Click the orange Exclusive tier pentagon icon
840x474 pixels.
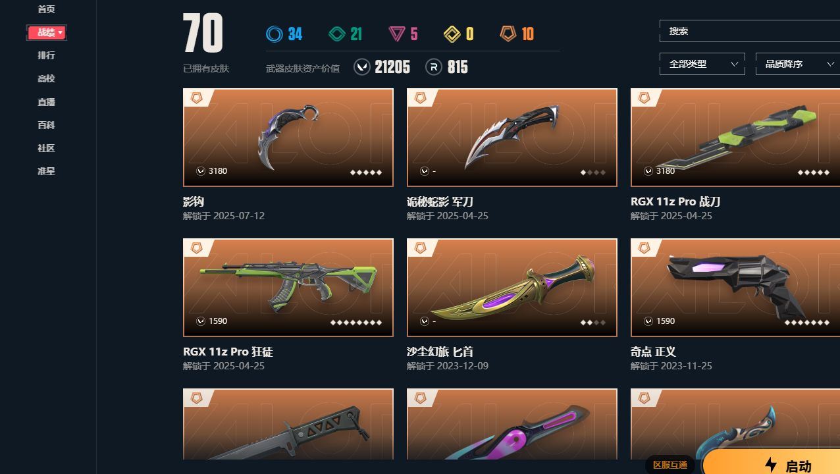pos(508,34)
